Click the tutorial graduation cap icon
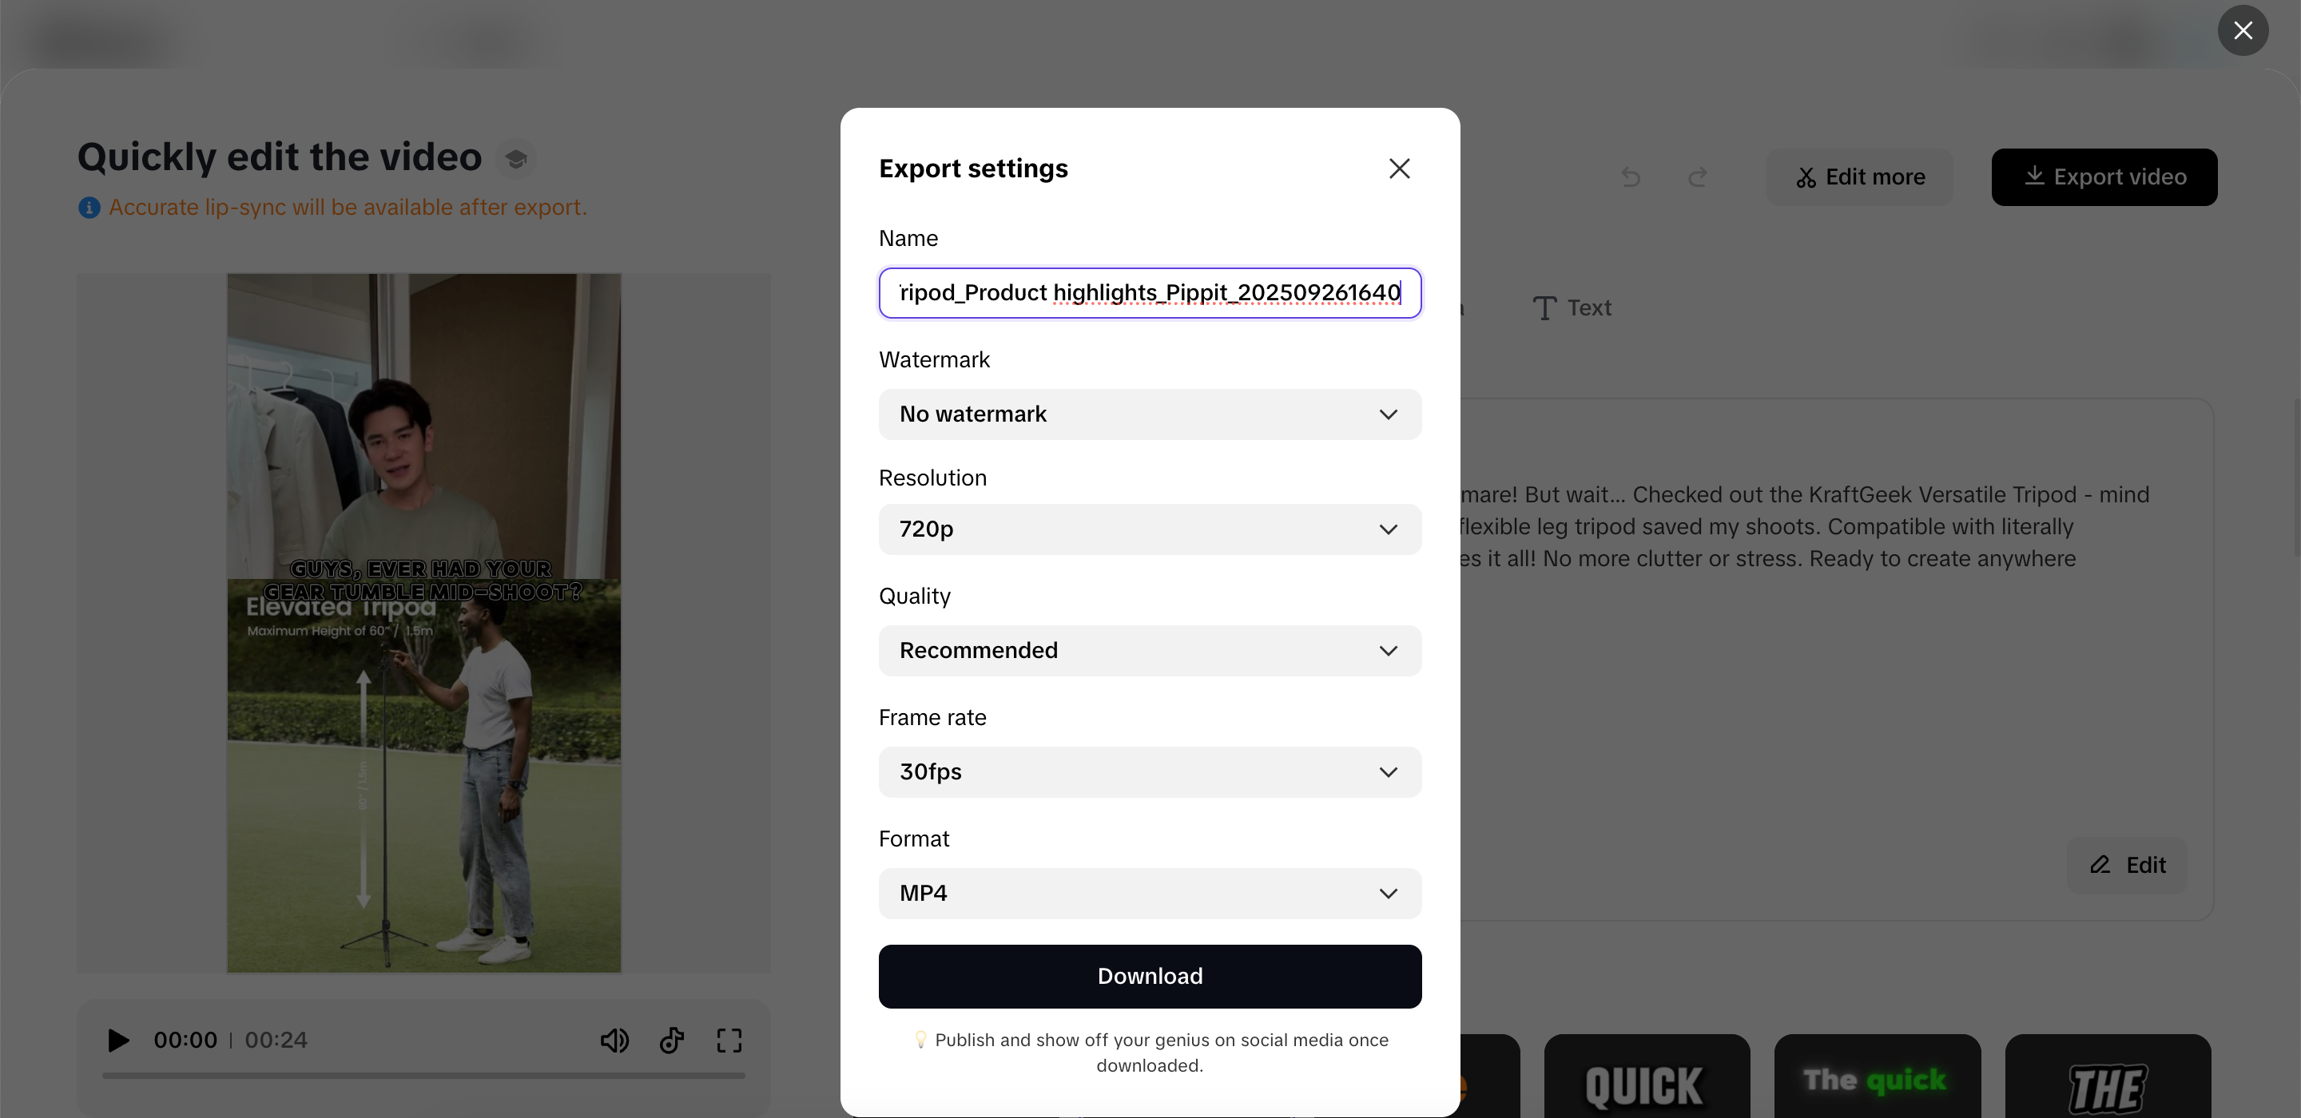This screenshot has height=1118, width=2301. [x=515, y=159]
